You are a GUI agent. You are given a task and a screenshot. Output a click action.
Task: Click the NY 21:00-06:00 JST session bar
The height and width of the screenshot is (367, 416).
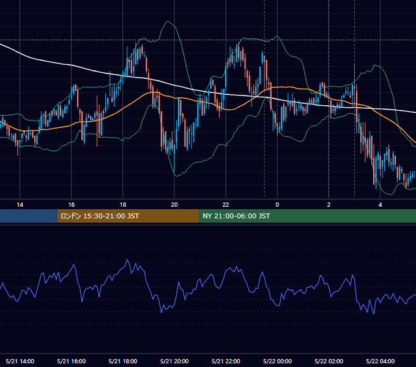click(308, 216)
